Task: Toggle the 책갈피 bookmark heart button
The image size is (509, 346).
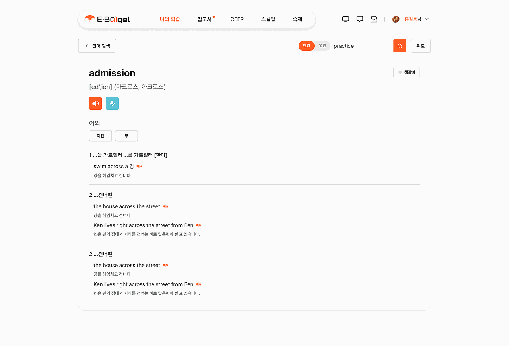Action: [406, 72]
